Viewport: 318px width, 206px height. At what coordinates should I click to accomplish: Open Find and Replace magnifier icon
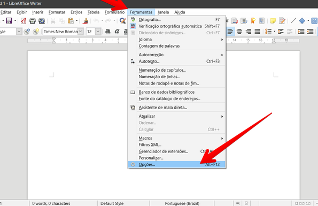coord(122,21)
